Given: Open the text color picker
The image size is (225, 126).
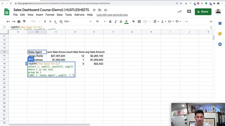Looking at the screenshot, I should (x=126, y=22).
